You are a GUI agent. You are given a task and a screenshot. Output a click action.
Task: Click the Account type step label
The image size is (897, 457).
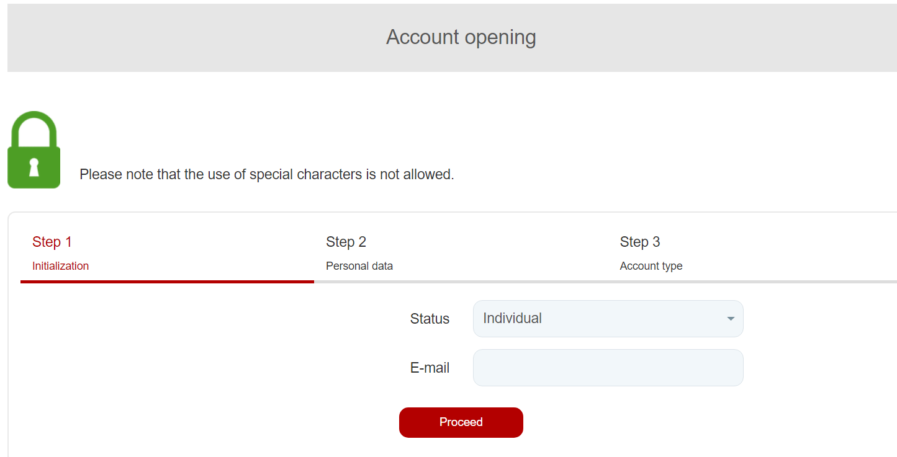click(x=651, y=266)
